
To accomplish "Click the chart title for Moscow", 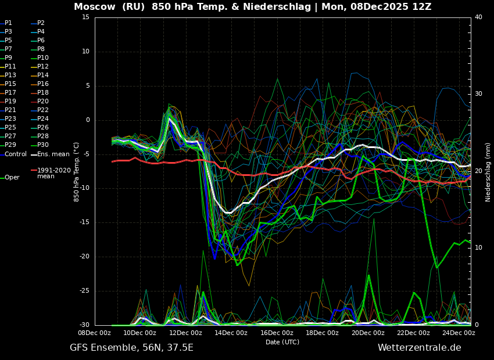I will [253, 7].
